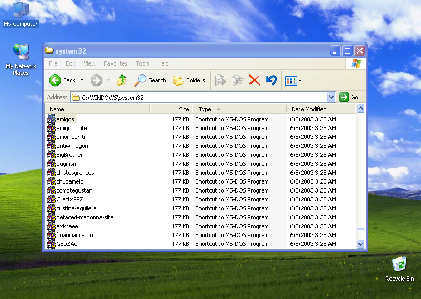
Task: Select the Recycle Bin desktop icon
Action: (399, 269)
